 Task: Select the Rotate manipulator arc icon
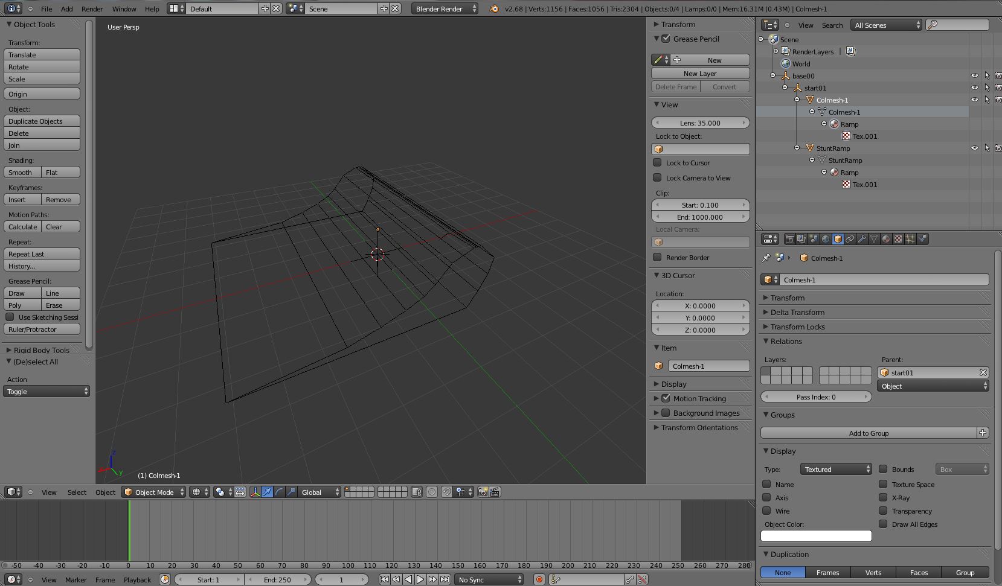[x=279, y=492]
